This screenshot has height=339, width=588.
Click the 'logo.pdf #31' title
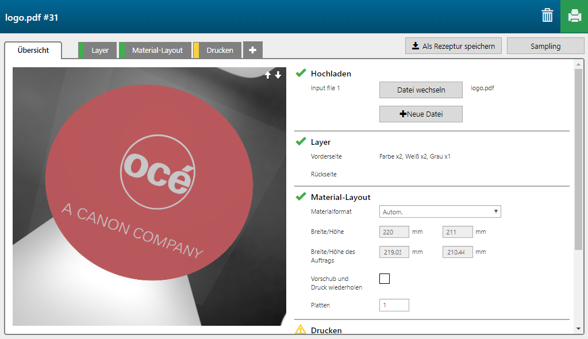point(32,18)
